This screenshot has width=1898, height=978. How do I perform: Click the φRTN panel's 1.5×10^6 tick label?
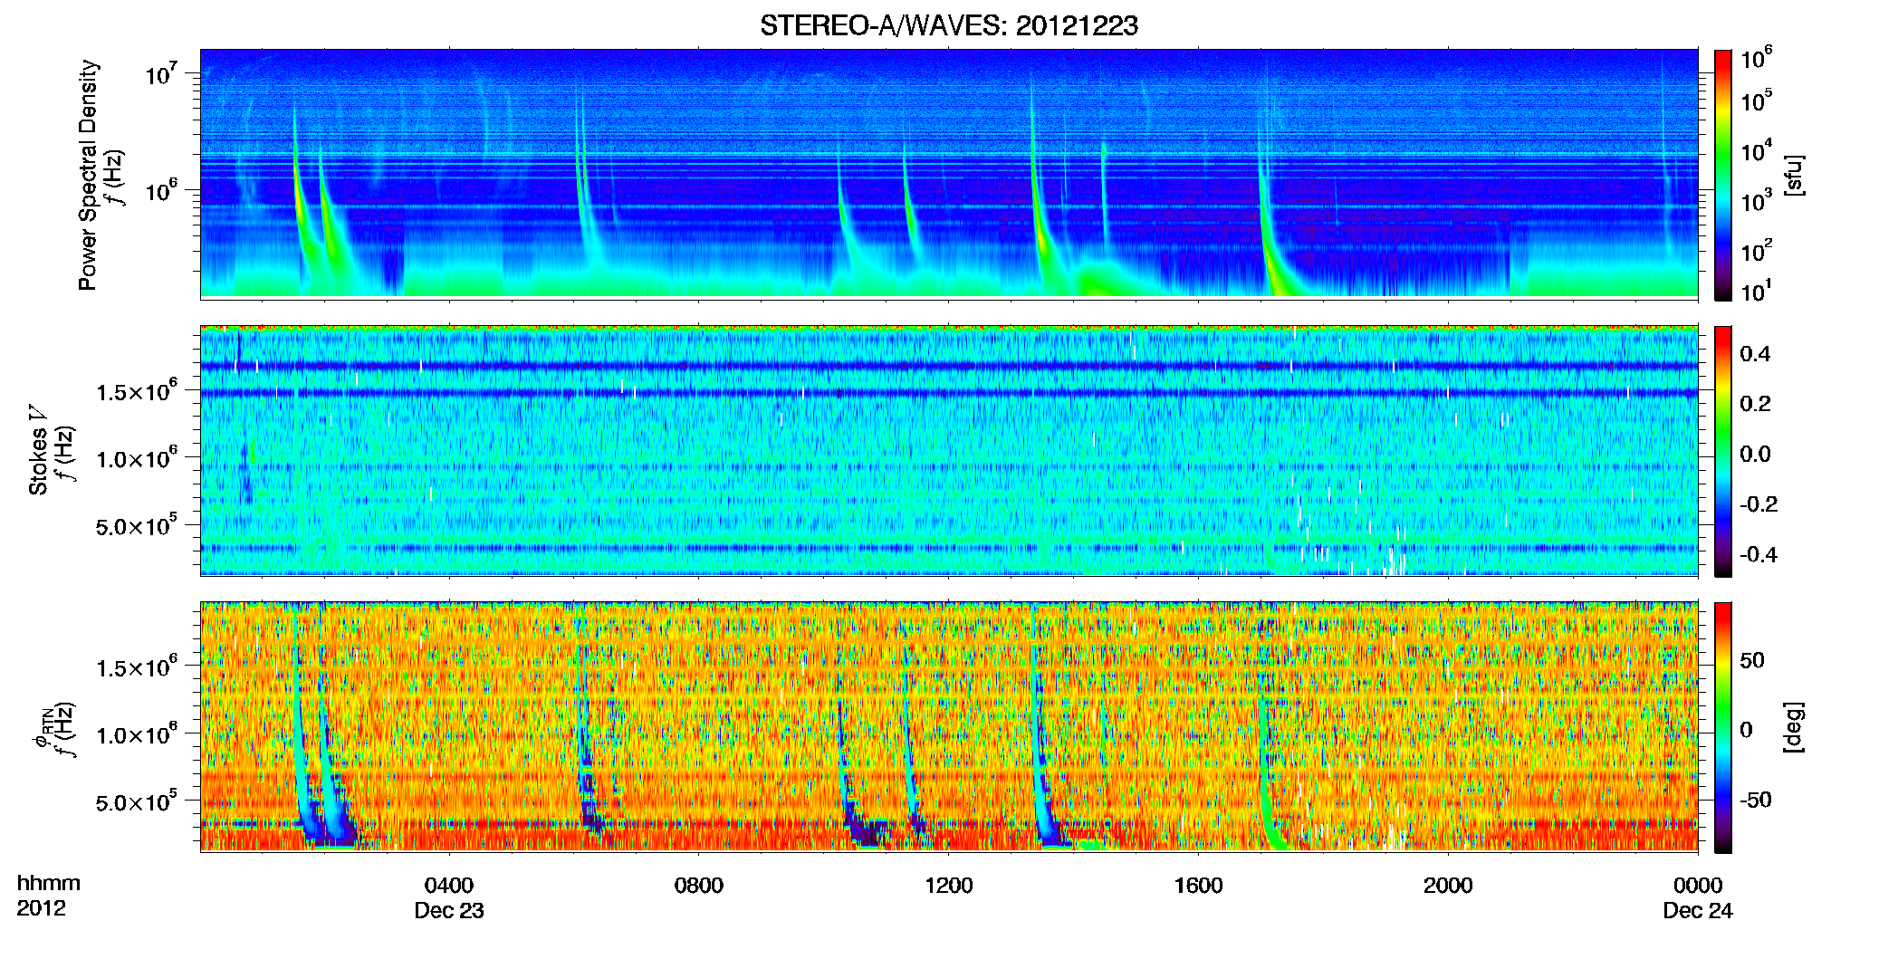[137, 666]
